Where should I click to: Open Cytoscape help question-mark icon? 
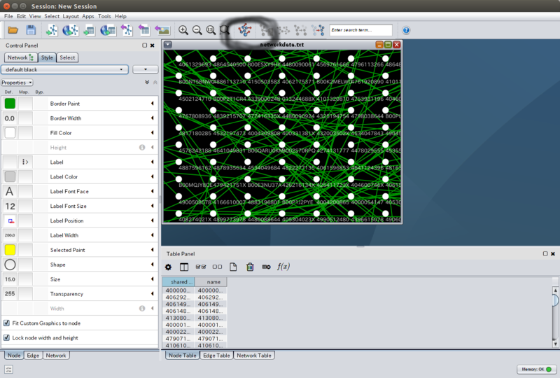406,30
